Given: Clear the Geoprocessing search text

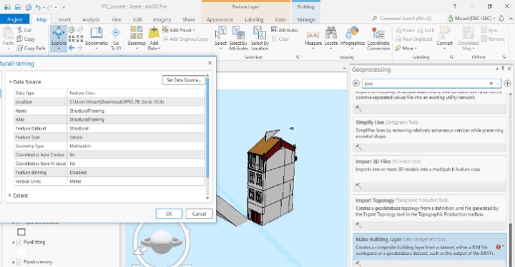Looking at the screenshot, I should pos(491,84).
